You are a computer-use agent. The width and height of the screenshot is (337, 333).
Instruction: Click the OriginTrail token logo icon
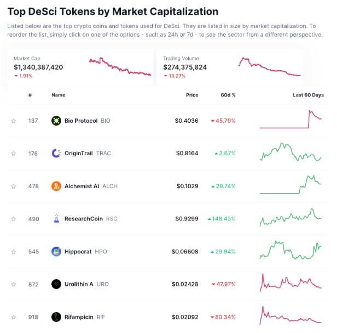coord(56,153)
